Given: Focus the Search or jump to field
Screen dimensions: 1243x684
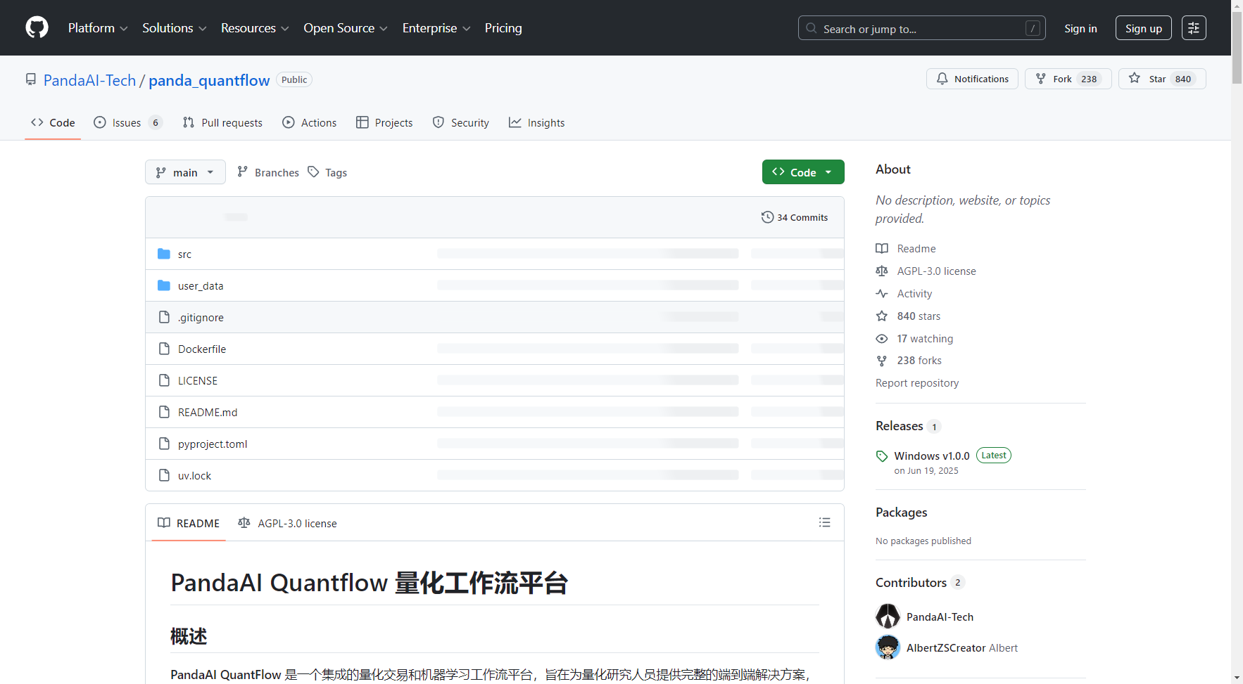Looking at the screenshot, I should point(922,28).
